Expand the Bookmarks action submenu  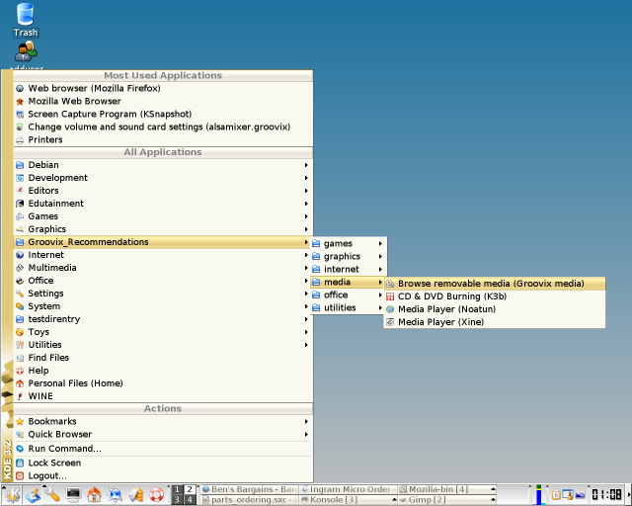(163, 421)
